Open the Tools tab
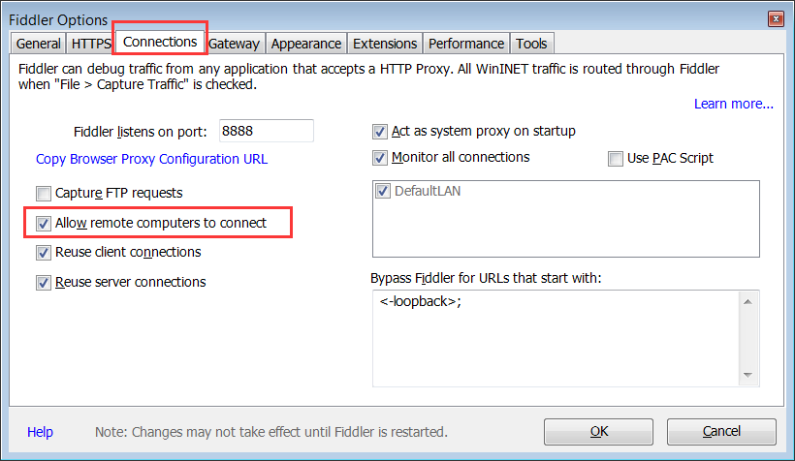Viewport: 795px width, 461px height. 531,44
